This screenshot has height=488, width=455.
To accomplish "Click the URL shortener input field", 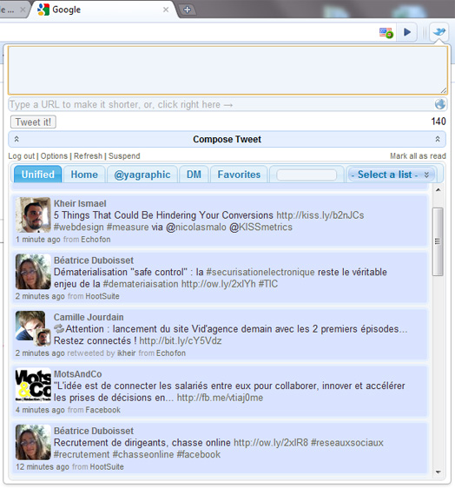I will click(x=221, y=104).
